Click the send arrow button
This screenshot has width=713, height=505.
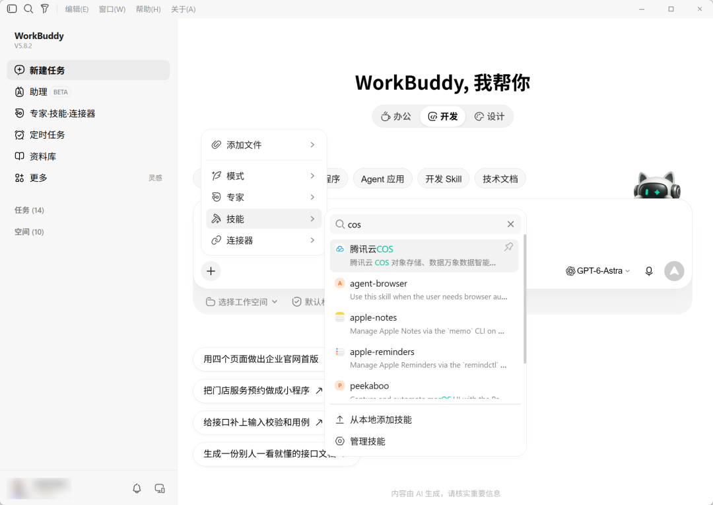674,272
